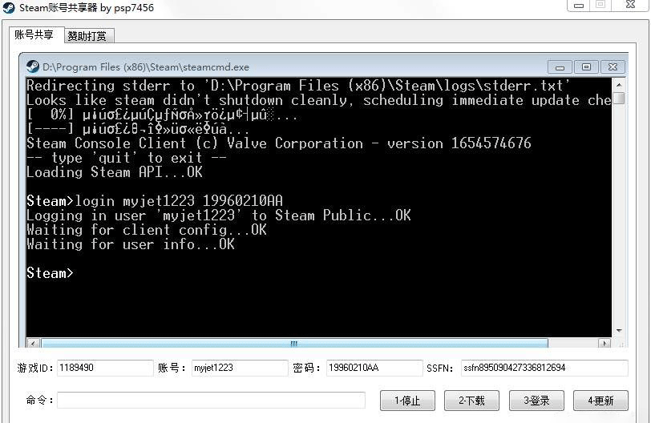Switch to the 账号共享 tab
This screenshot has height=423, width=651.
(x=34, y=34)
